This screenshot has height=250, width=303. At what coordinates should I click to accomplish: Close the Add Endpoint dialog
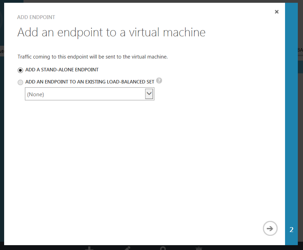(276, 12)
